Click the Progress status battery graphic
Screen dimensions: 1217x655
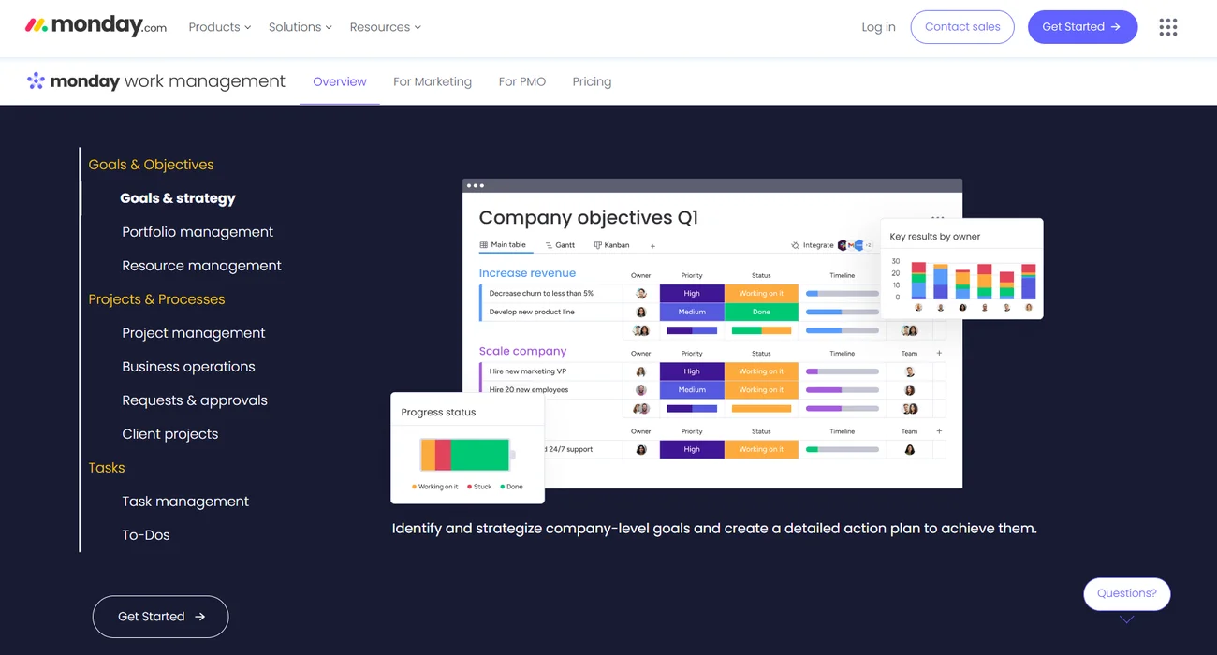tap(466, 455)
